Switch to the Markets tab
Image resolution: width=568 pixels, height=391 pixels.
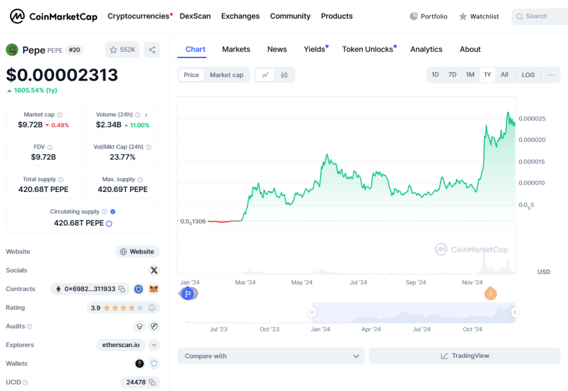(x=236, y=49)
